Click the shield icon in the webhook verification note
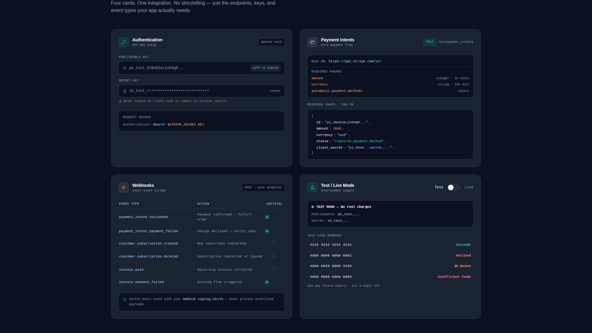 coord(125,299)
